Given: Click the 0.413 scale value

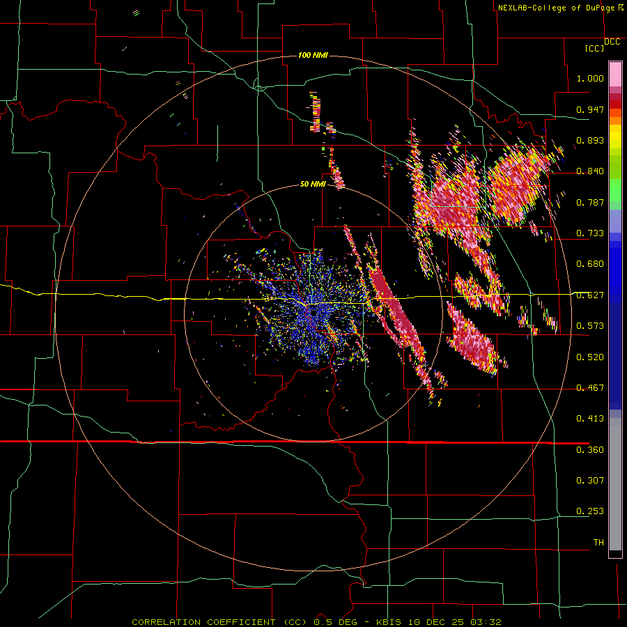Looking at the screenshot, I should pyautogui.click(x=590, y=419).
